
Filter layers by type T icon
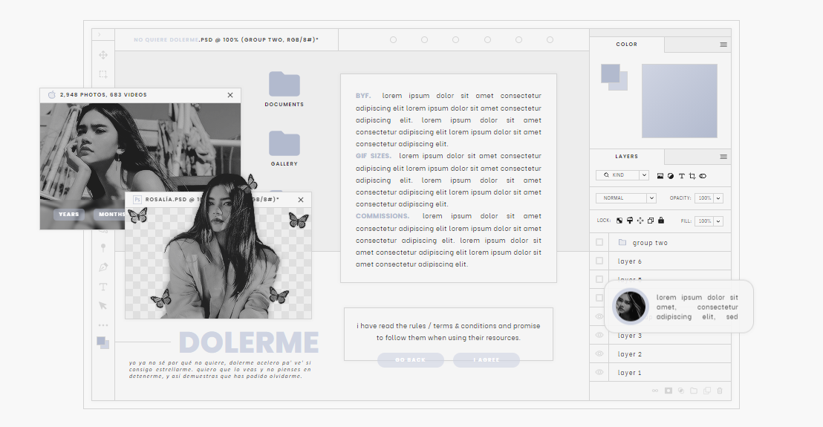(682, 176)
